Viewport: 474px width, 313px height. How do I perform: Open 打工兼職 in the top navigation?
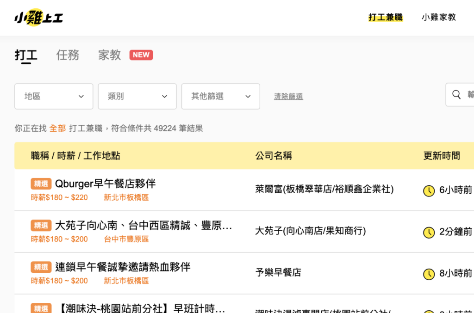(x=386, y=17)
